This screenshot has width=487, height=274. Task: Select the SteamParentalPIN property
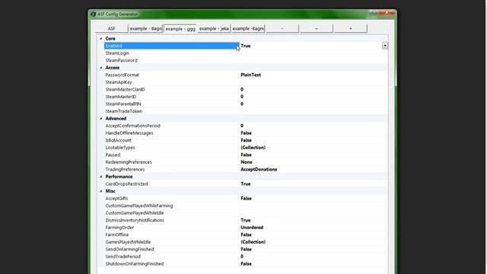point(123,104)
